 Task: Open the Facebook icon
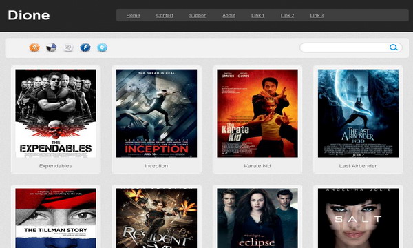click(x=85, y=48)
